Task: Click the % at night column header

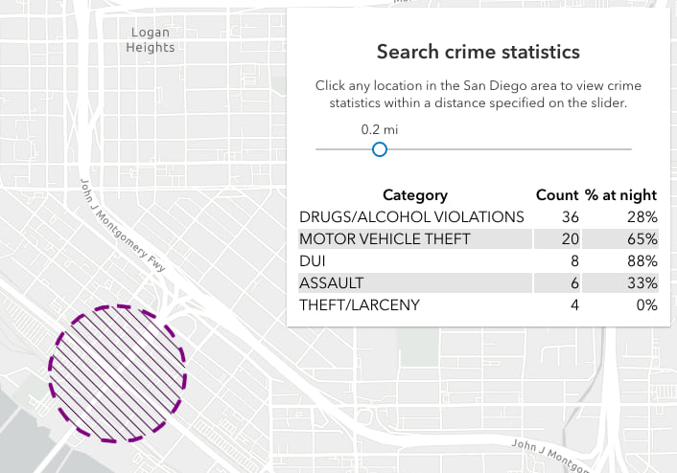Action: 622,194
